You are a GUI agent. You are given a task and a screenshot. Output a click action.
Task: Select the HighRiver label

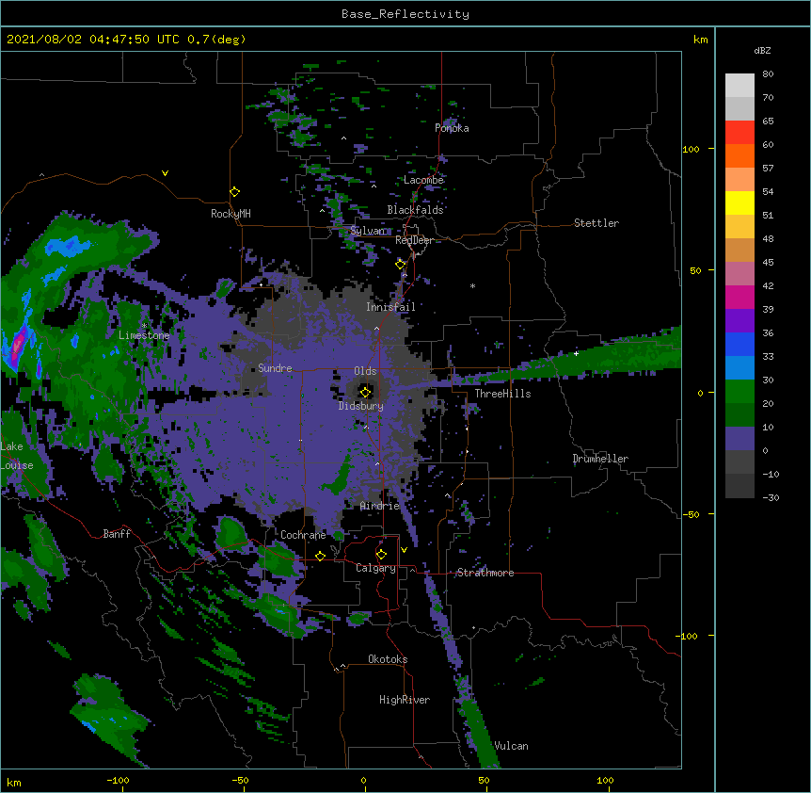click(x=405, y=700)
